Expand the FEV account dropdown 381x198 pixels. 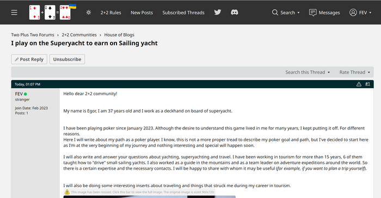[370, 13]
